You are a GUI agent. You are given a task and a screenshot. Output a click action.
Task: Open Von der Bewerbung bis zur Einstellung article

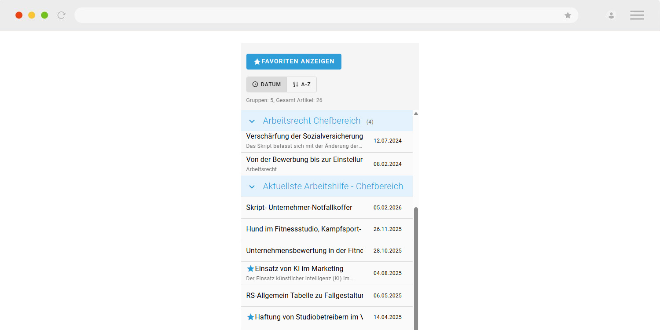[327, 164]
